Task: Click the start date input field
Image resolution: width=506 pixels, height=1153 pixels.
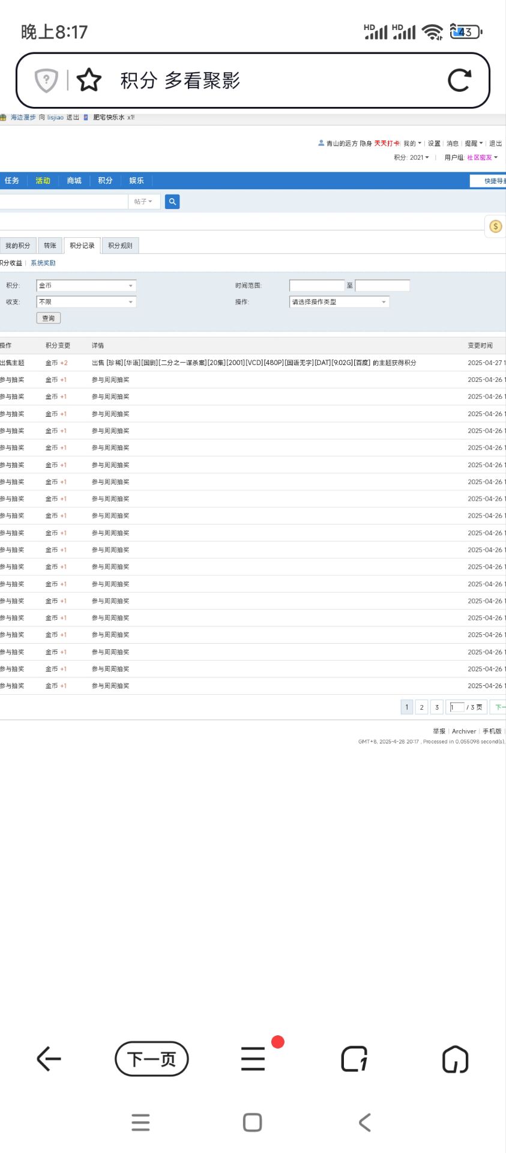Action: click(316, 286)
